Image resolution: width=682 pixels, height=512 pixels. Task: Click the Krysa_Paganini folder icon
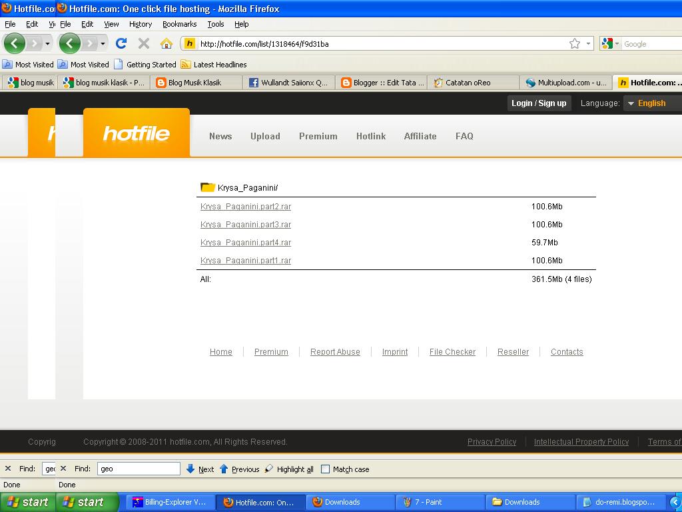[x=208, y=187]
